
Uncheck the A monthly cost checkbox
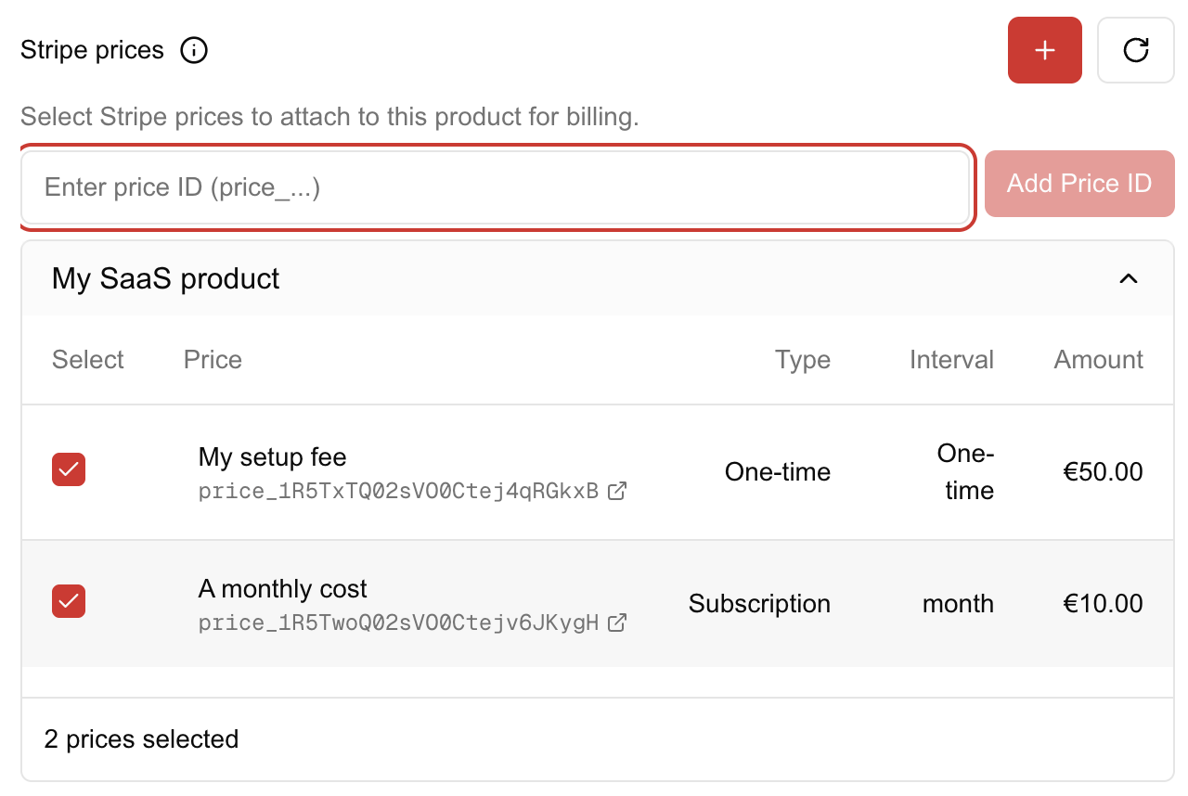(69, 601)
